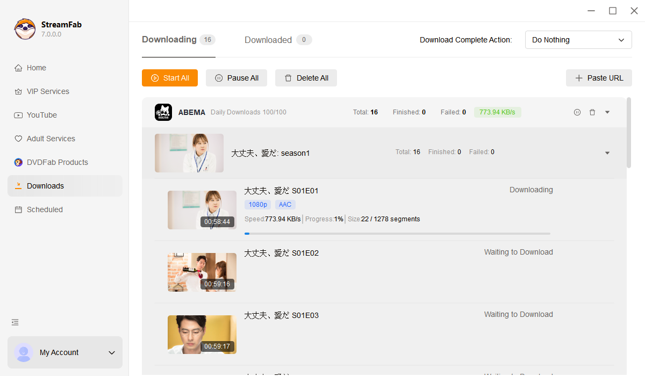Open VIP Services from sidebar

(x=48, y=91)
